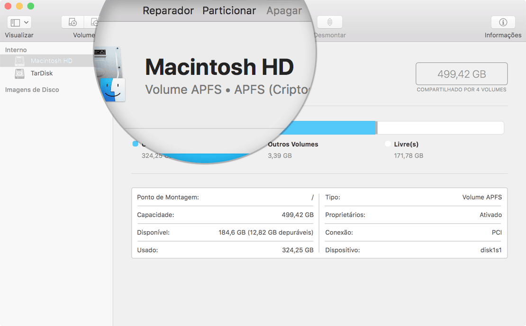Click the COMPARTILHADO POR 4 VOLUMES label

(x=462, y=90)
